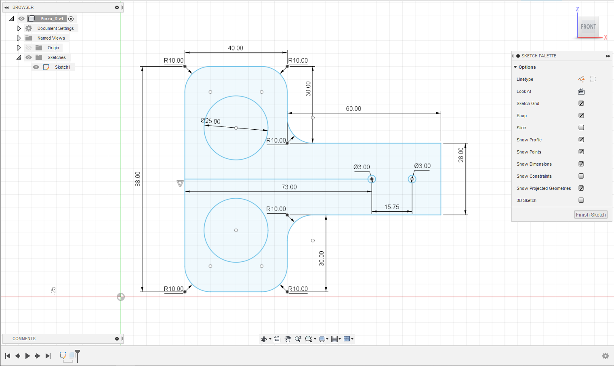Select the Sketch1 tree item label
Screen dimensions: 614x366
coord(63,67)
